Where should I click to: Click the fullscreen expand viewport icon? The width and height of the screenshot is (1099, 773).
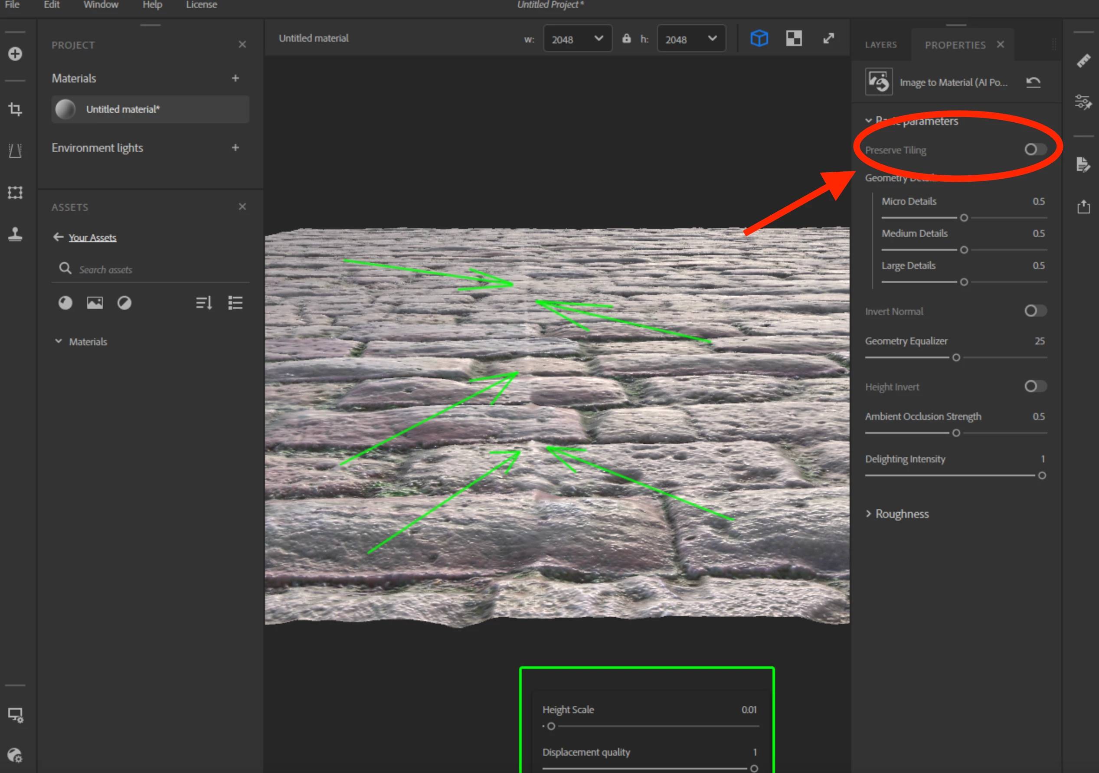point(828,38)
